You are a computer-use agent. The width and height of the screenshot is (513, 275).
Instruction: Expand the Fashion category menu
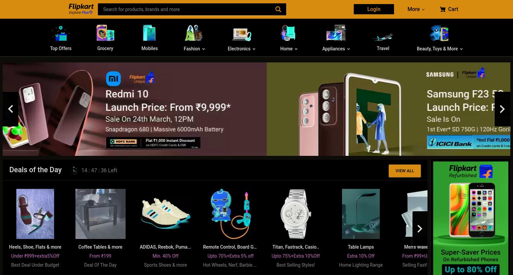pyautogui.click(x=194, y=49)
